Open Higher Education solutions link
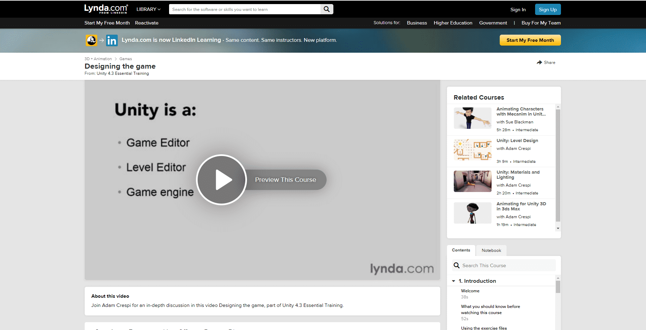 pyautogui.click(x=453, y=23)
